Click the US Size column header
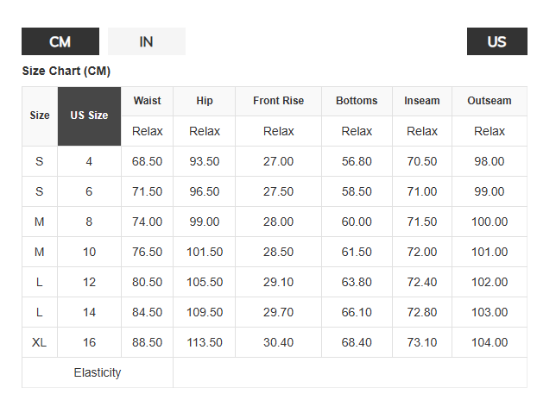This screenshot has width=556, height=406. 90,116
